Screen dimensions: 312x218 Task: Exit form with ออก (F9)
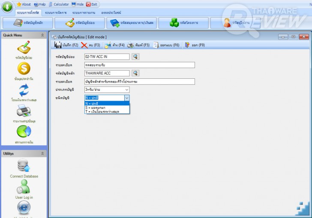pyautogui.click(x=195, y=45)
